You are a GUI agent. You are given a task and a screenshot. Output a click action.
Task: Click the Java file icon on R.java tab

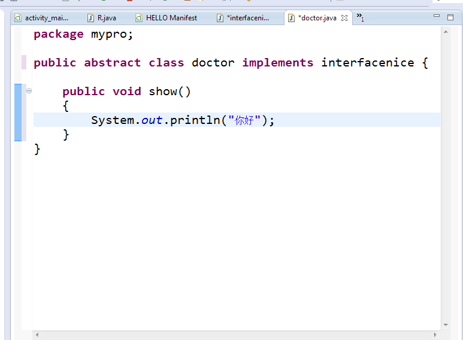click(90, 19)
